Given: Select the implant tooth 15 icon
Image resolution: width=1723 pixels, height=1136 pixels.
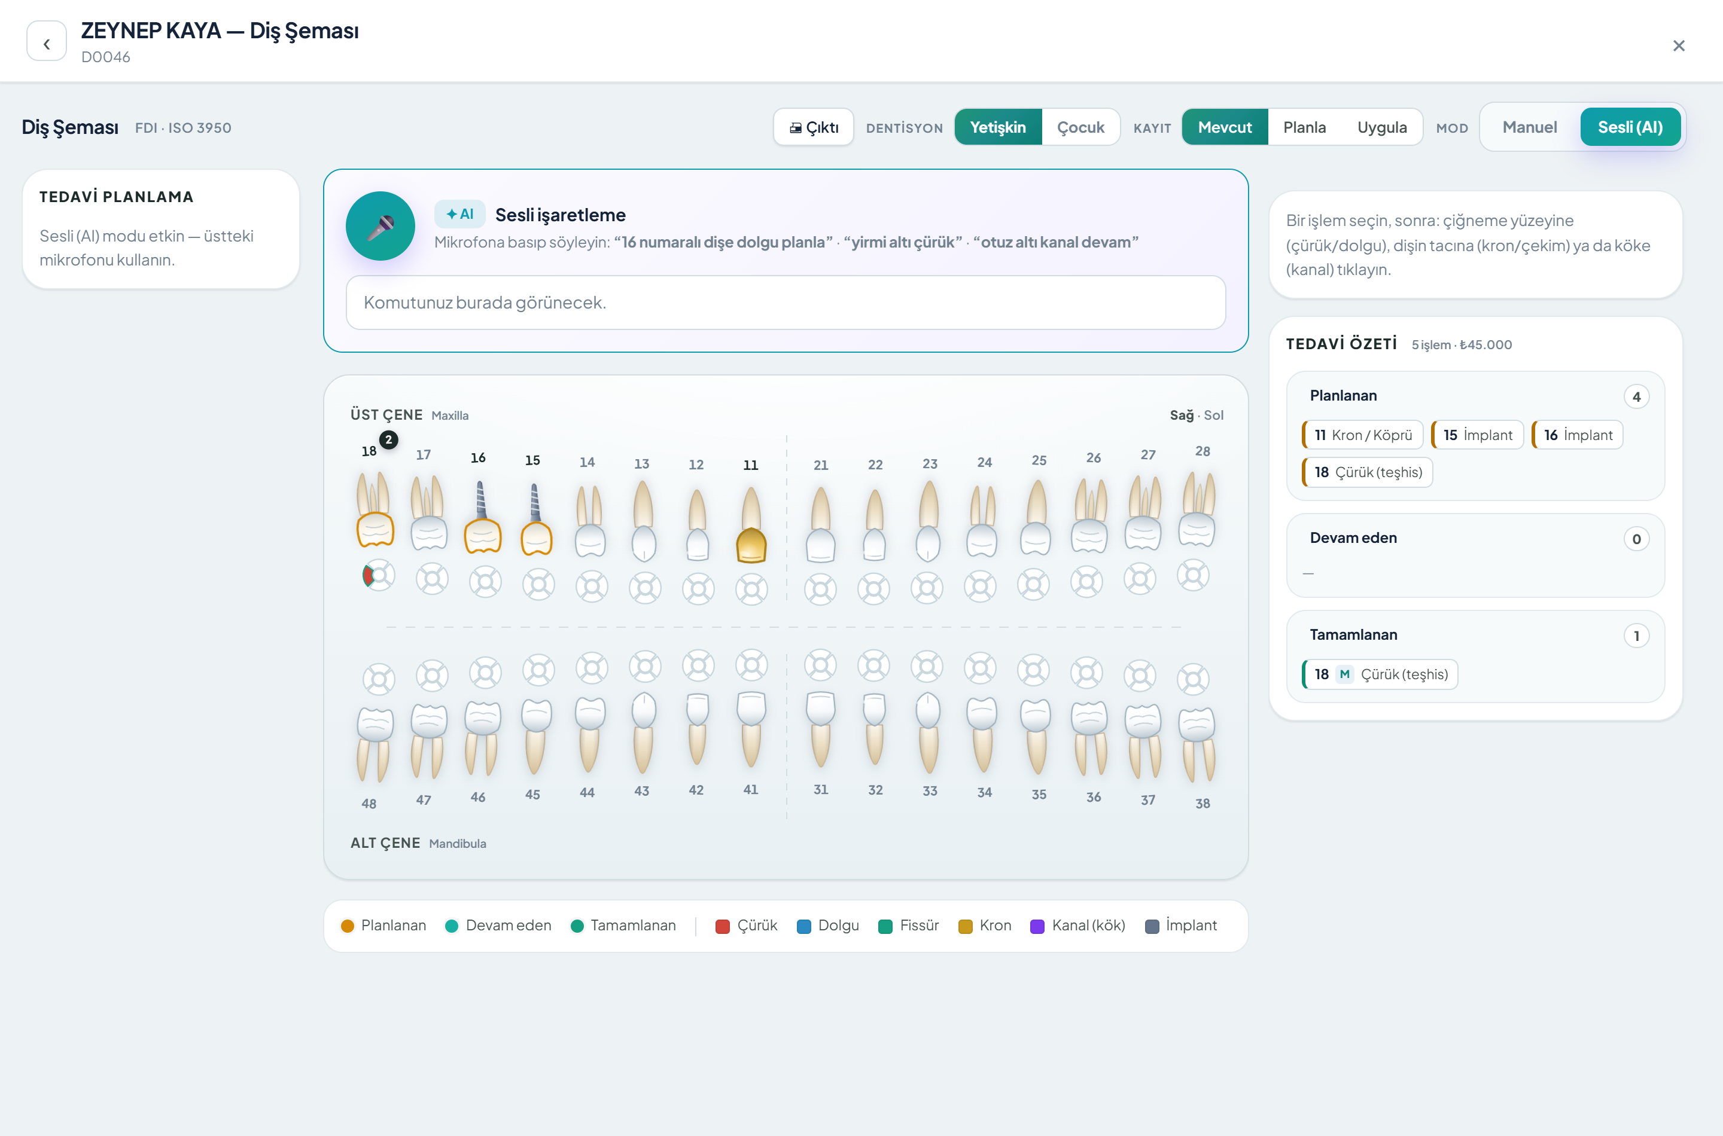Looking at the screenshot, I should pos(537,519).
